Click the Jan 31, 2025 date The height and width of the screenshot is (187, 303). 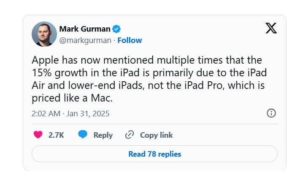tap(88, 114)
